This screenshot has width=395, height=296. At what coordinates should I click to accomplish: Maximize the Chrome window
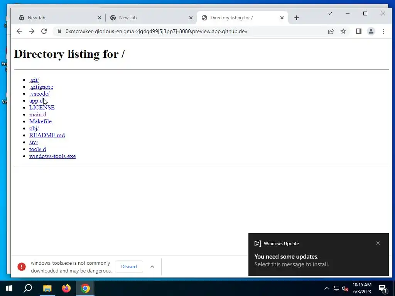(365, 13)
